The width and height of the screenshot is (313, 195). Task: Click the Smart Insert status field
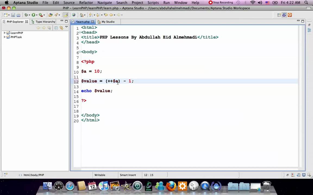[128, 175]
